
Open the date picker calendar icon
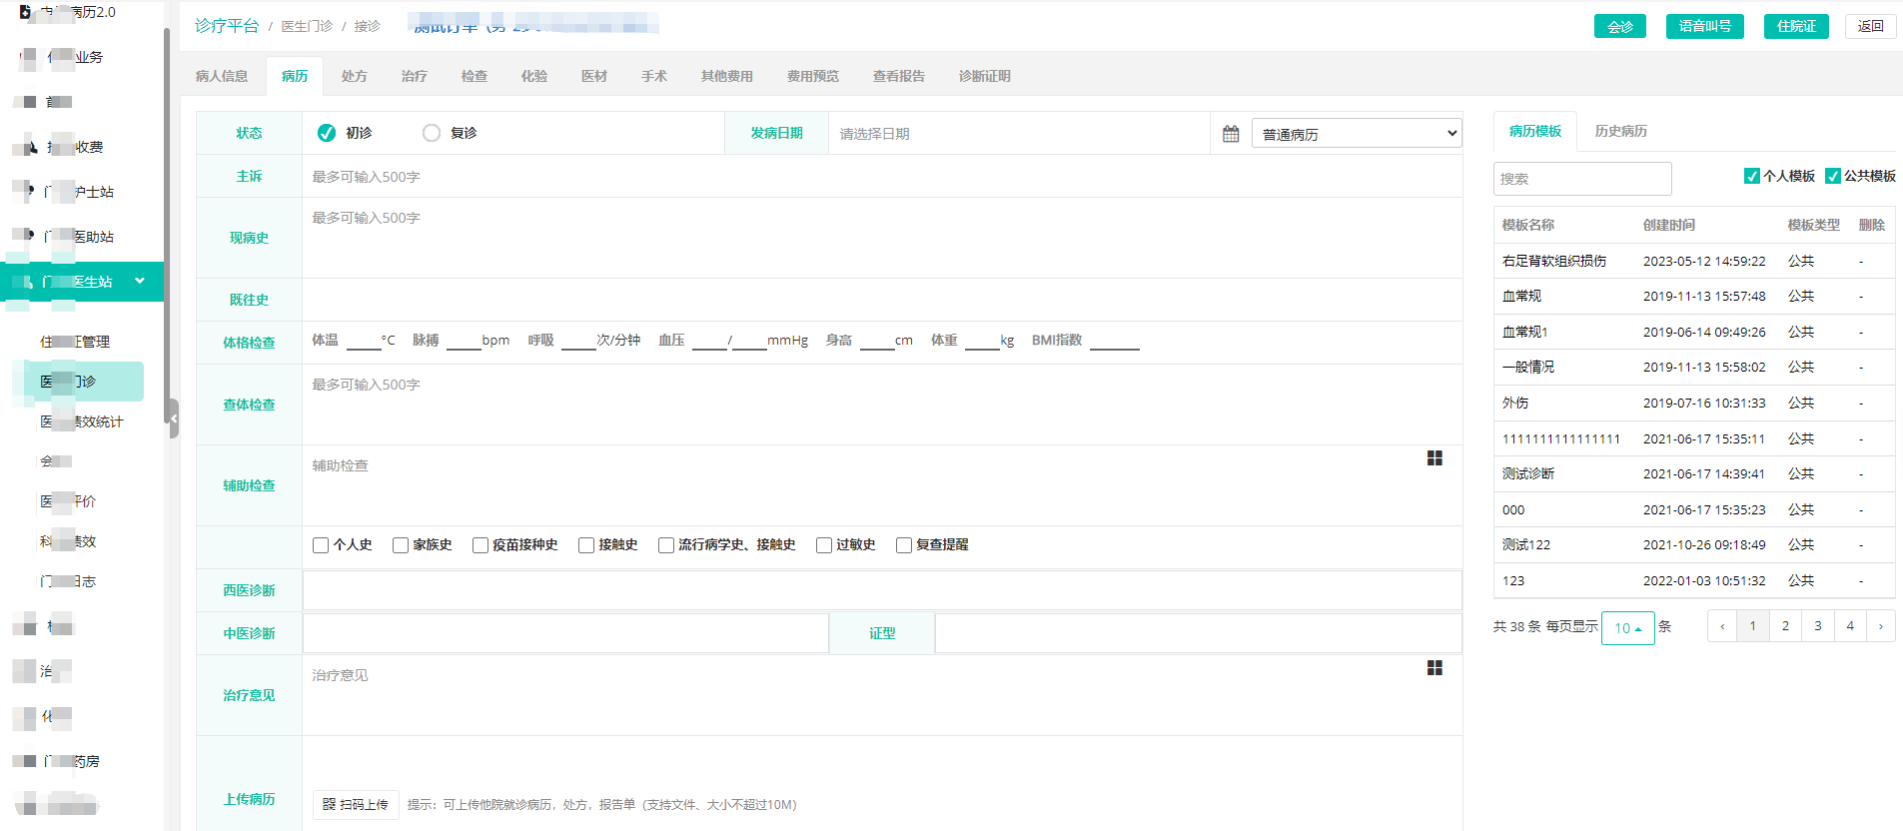[1231, 134]
